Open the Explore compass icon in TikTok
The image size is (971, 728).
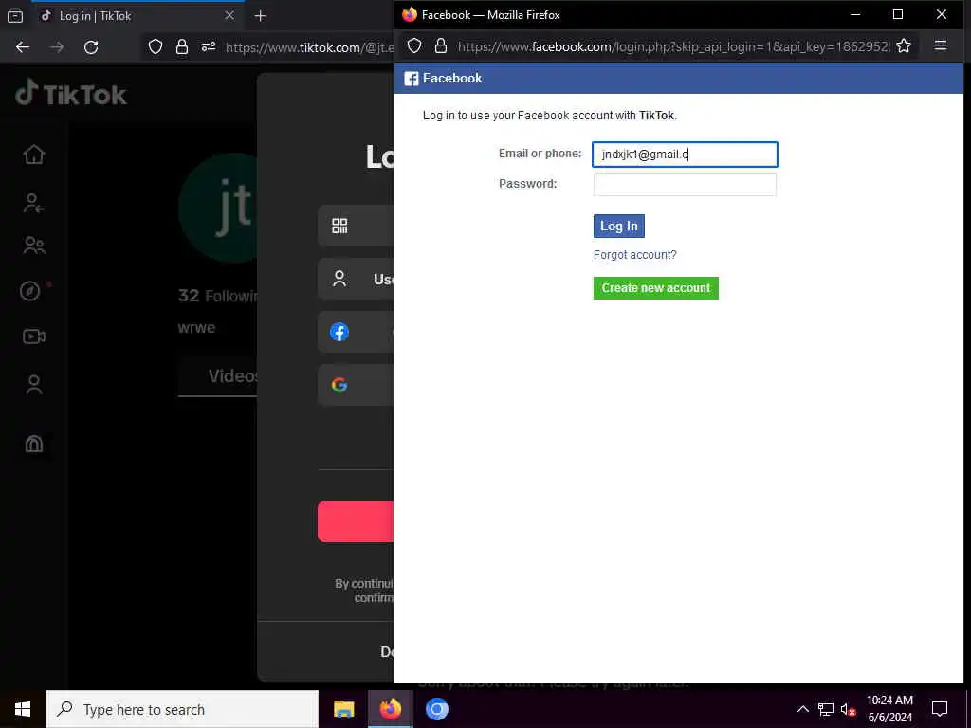click(x=30, y=291)
